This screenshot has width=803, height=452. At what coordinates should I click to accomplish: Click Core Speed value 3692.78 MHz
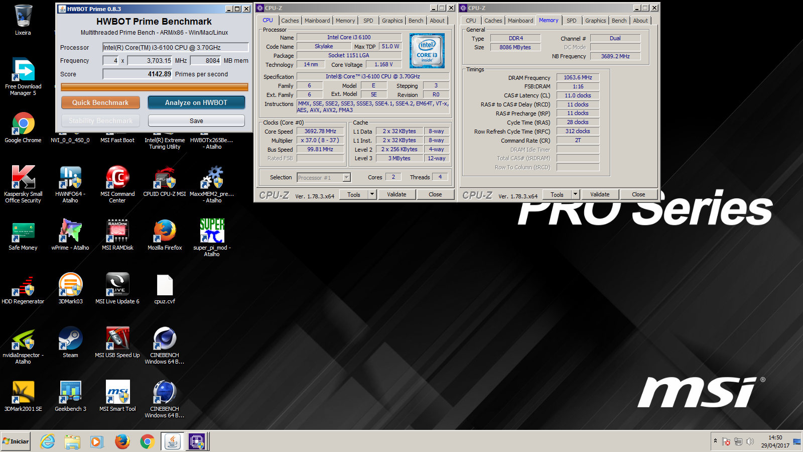(x=320, y=131)
